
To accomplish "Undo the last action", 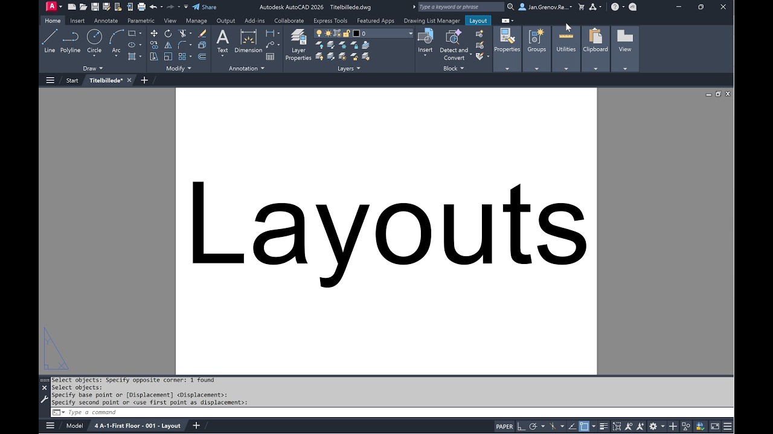I will coord(153,7).
